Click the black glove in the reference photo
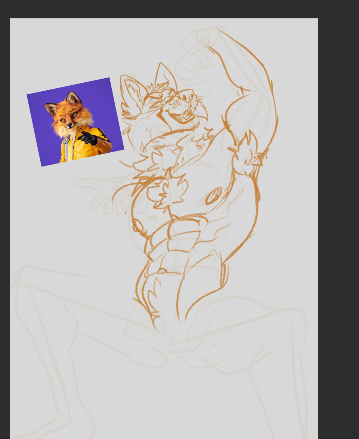Viewport: 359px width, 439px height. coord(88,138)
